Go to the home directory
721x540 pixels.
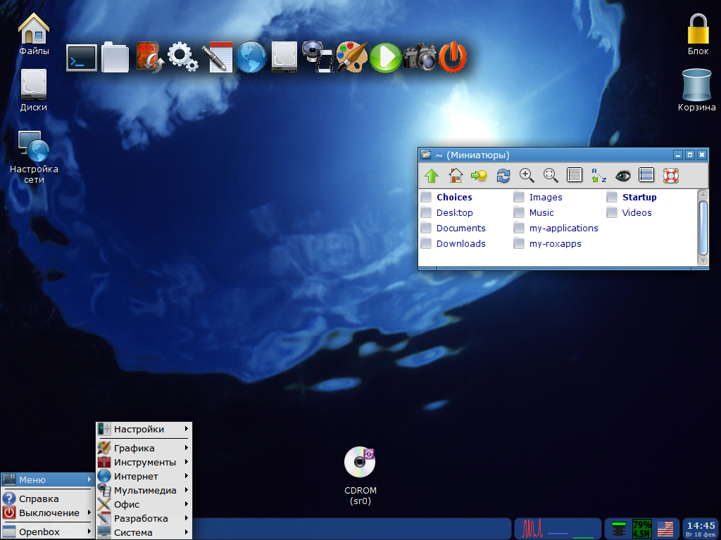coord(456,176)
